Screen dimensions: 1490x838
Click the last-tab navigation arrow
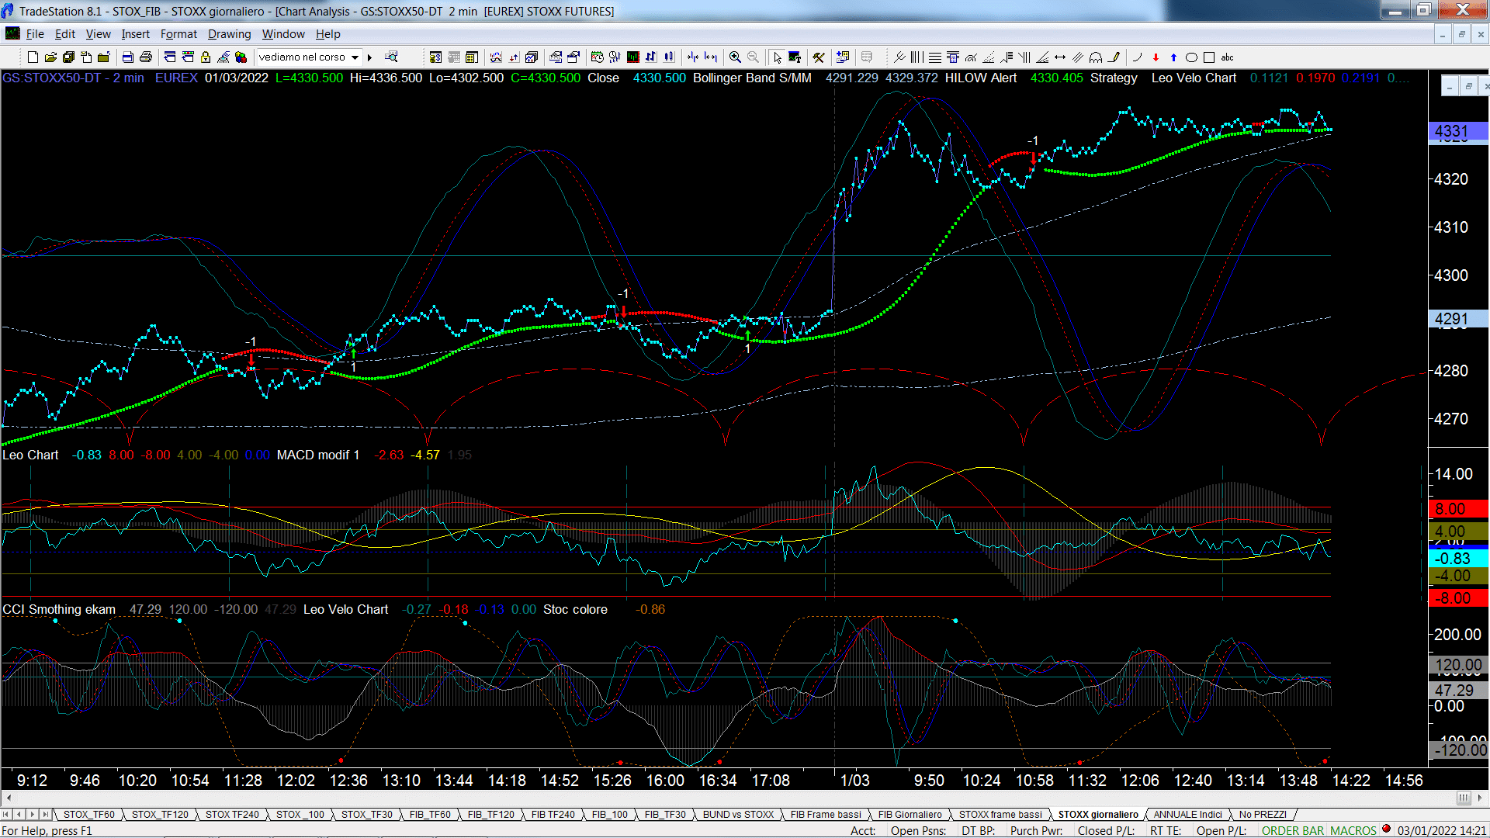click(46, 814)
